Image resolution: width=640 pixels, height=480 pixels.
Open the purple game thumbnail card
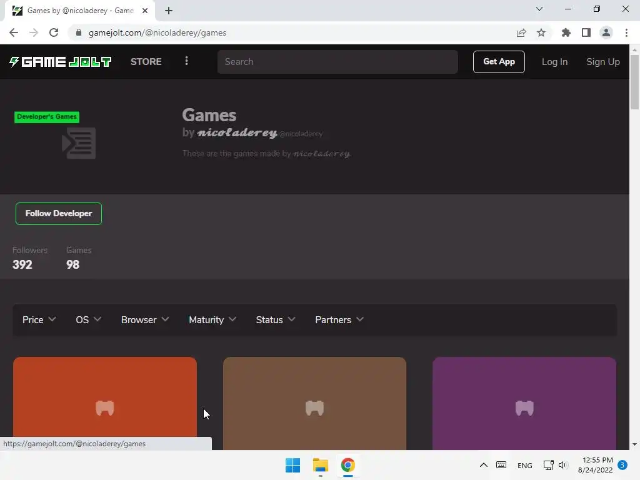524,403
